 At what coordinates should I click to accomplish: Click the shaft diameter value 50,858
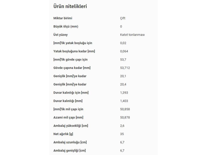coord(125,109)
